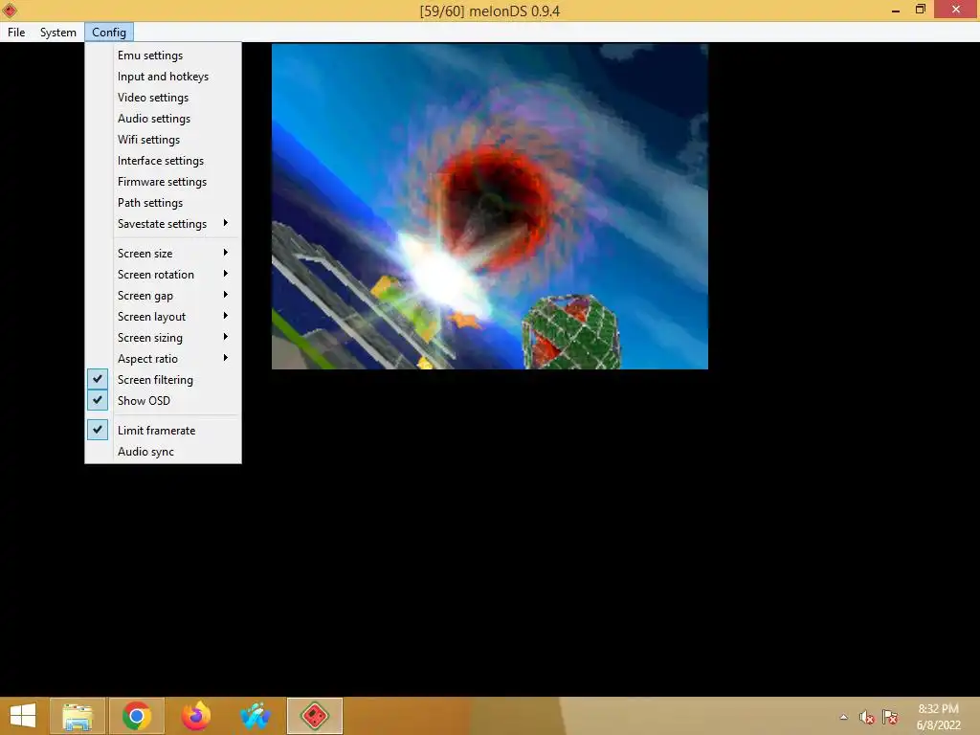The width and height of the screenshot is (980, 735).
Task: Click the muted volume tray icon
Action: click(866, 717)
